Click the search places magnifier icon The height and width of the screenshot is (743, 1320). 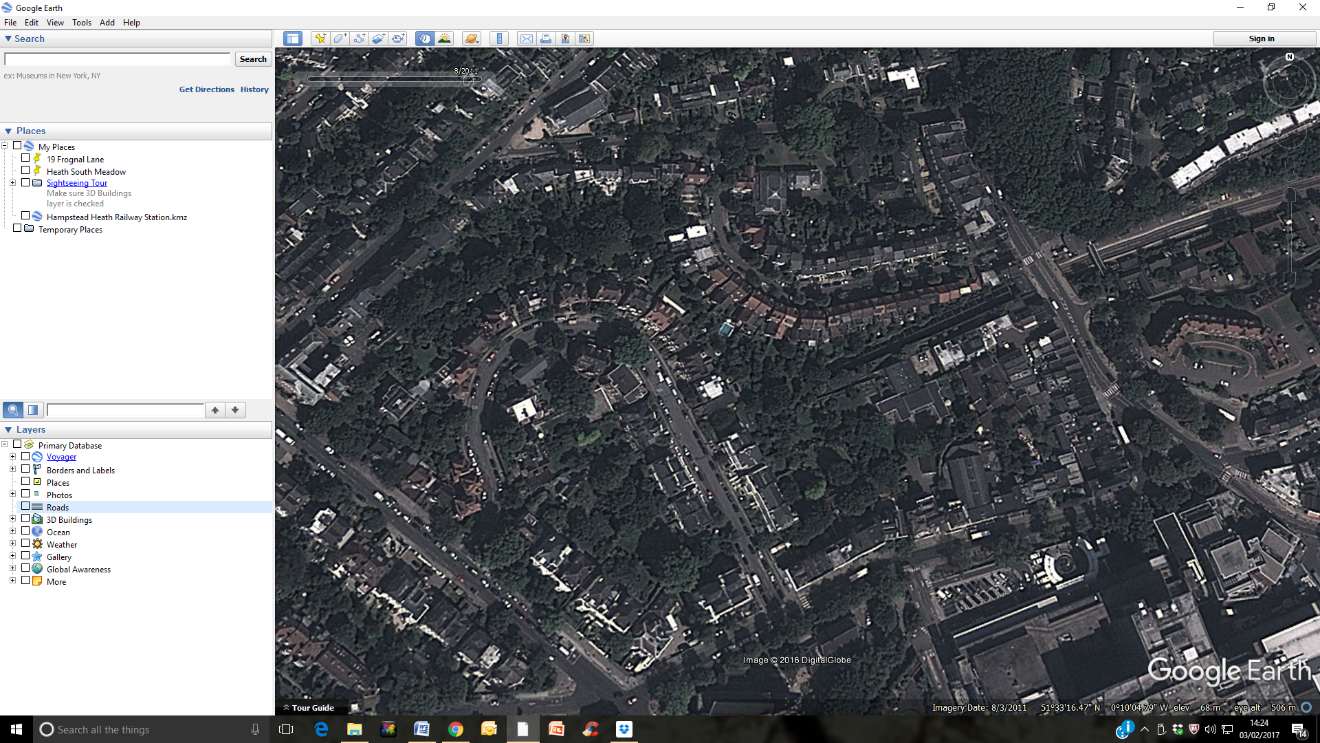coord(13,410)
